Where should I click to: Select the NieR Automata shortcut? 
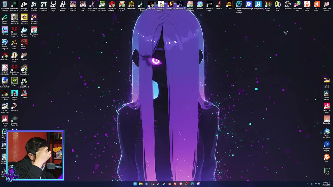(x=15, y=19)
